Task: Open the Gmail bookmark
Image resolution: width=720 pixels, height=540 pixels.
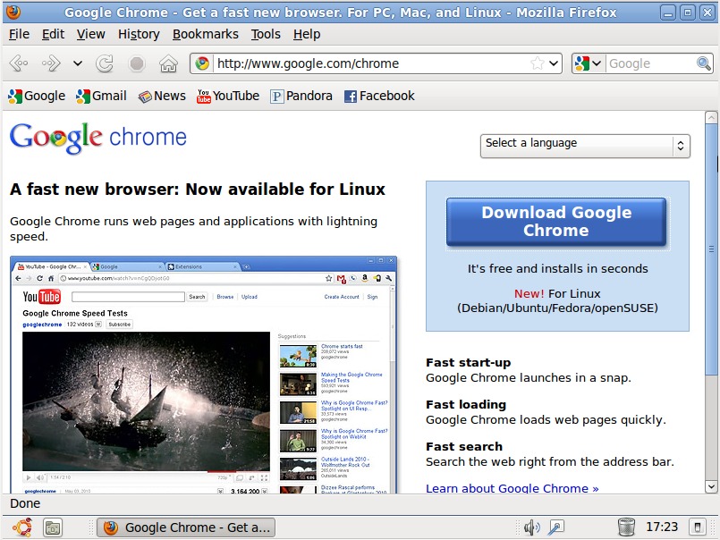Action: pyautogui.click(x=101, y=96)
